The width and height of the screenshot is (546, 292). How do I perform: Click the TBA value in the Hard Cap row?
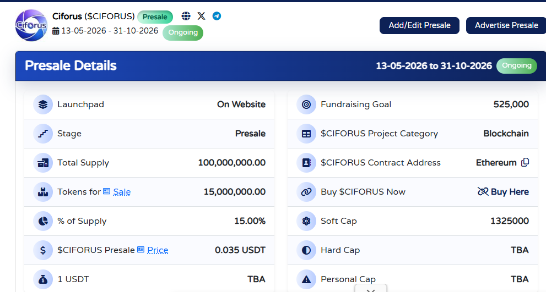520,250
